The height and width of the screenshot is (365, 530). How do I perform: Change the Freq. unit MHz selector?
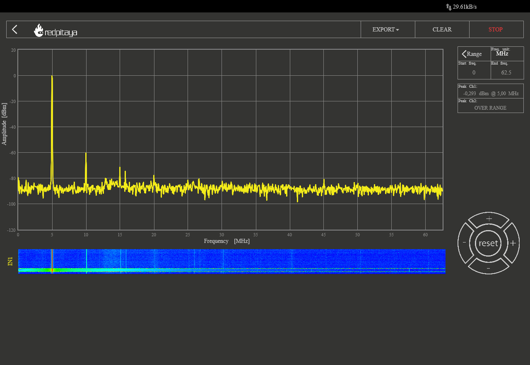(502, 54)
